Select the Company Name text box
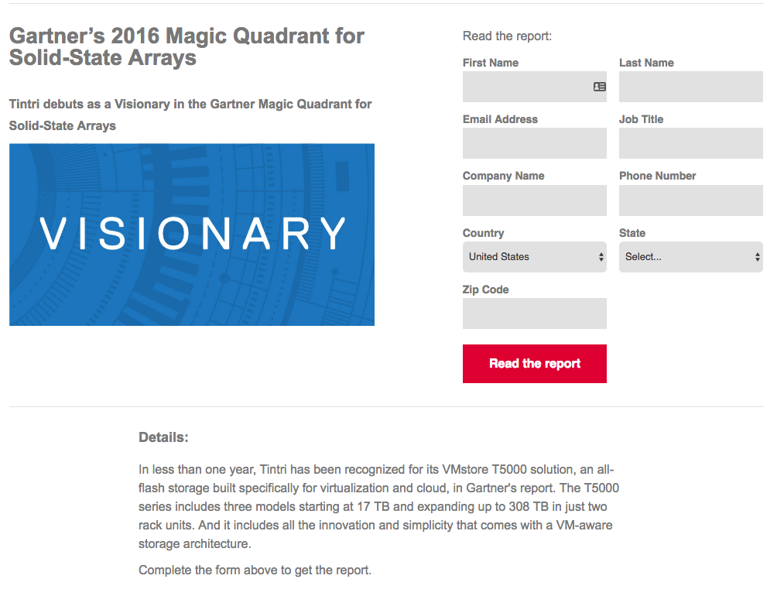The height and width of the screenshot is (596, 777). click(x=534, y=200)
